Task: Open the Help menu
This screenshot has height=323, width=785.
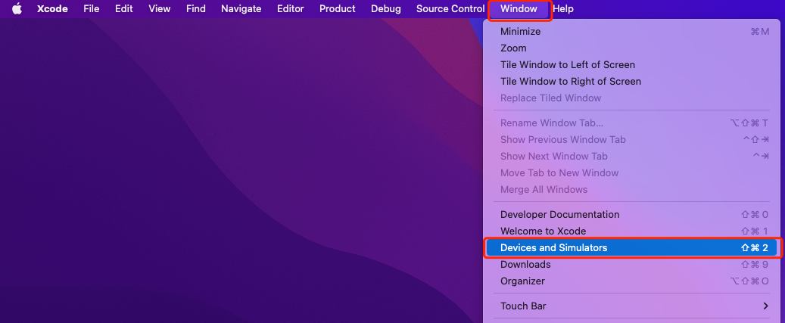Action: pyautogui.click(x=563, y=9)
